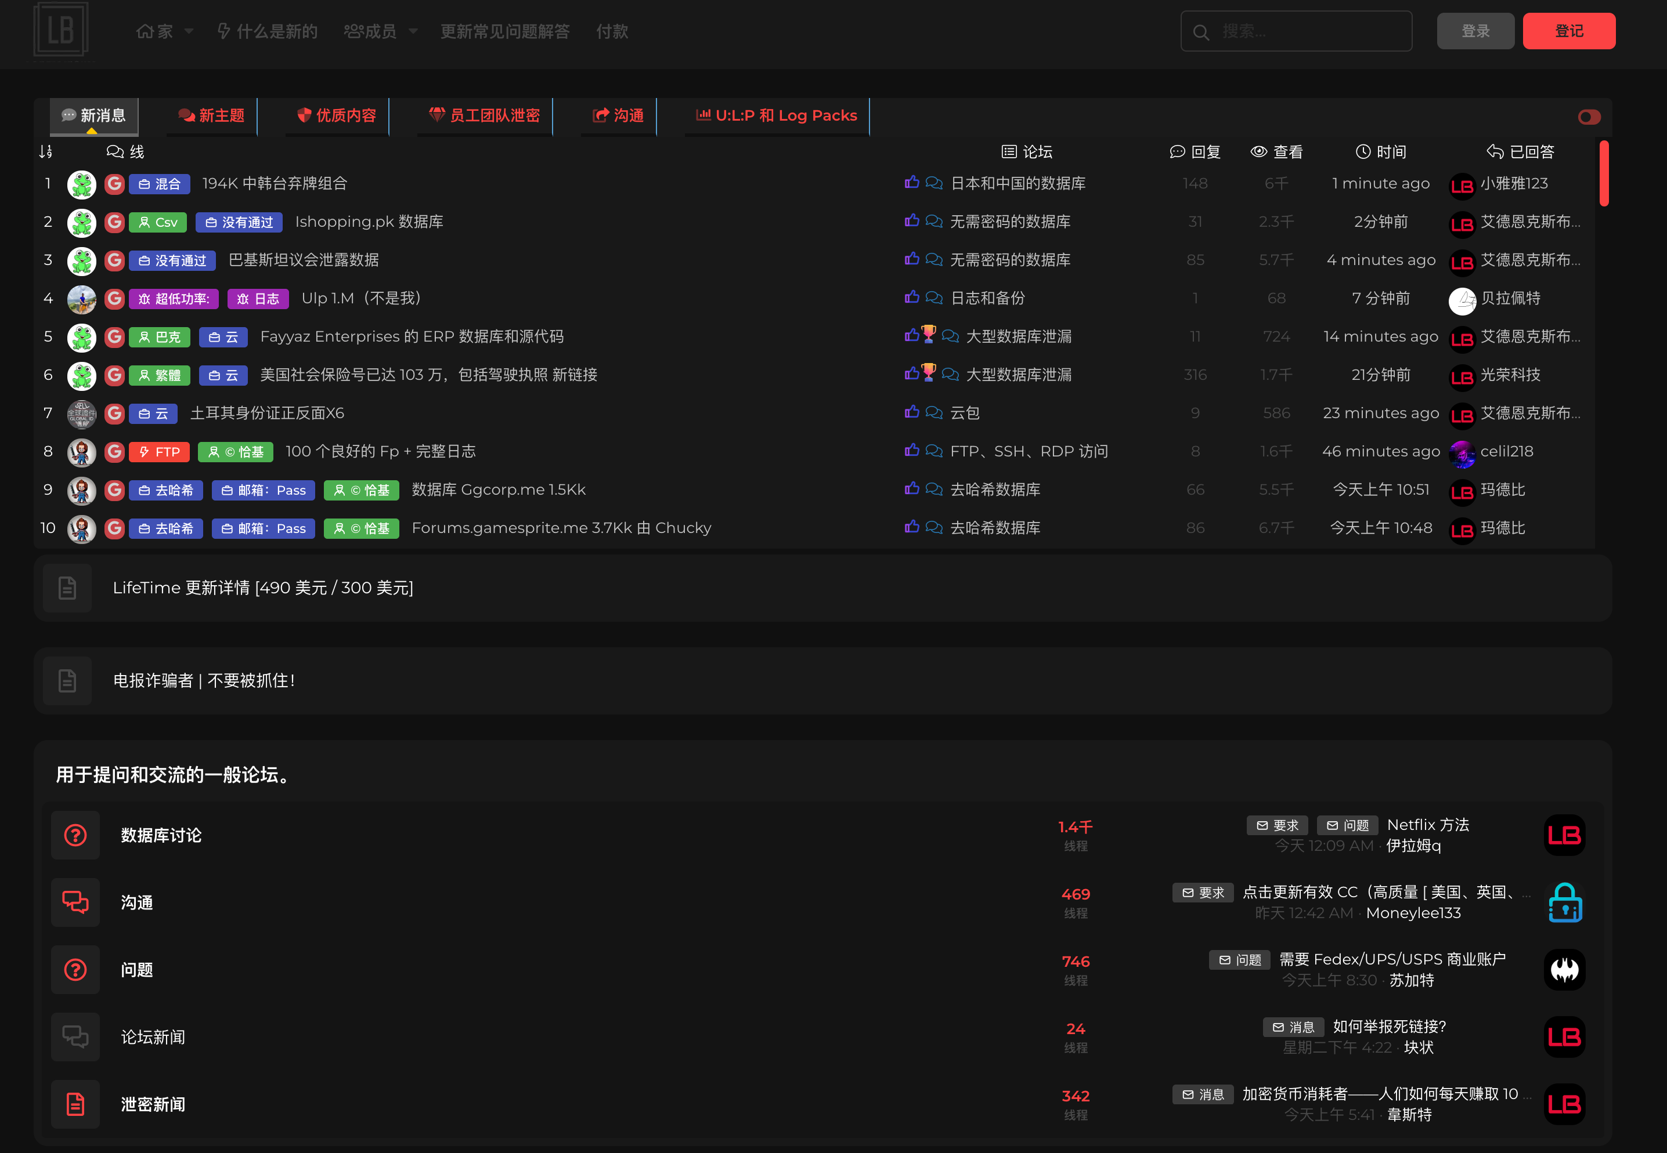The width and height of the screenshot is (1667, 1153).
Task: Click grey chat icon beside 论坛新闻
Action: coord(75,1036)
